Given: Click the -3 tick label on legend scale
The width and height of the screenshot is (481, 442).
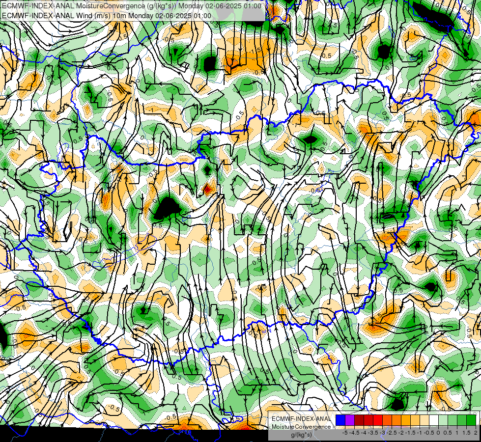Looking at the screenshot, I should click(x=383, y=433).
